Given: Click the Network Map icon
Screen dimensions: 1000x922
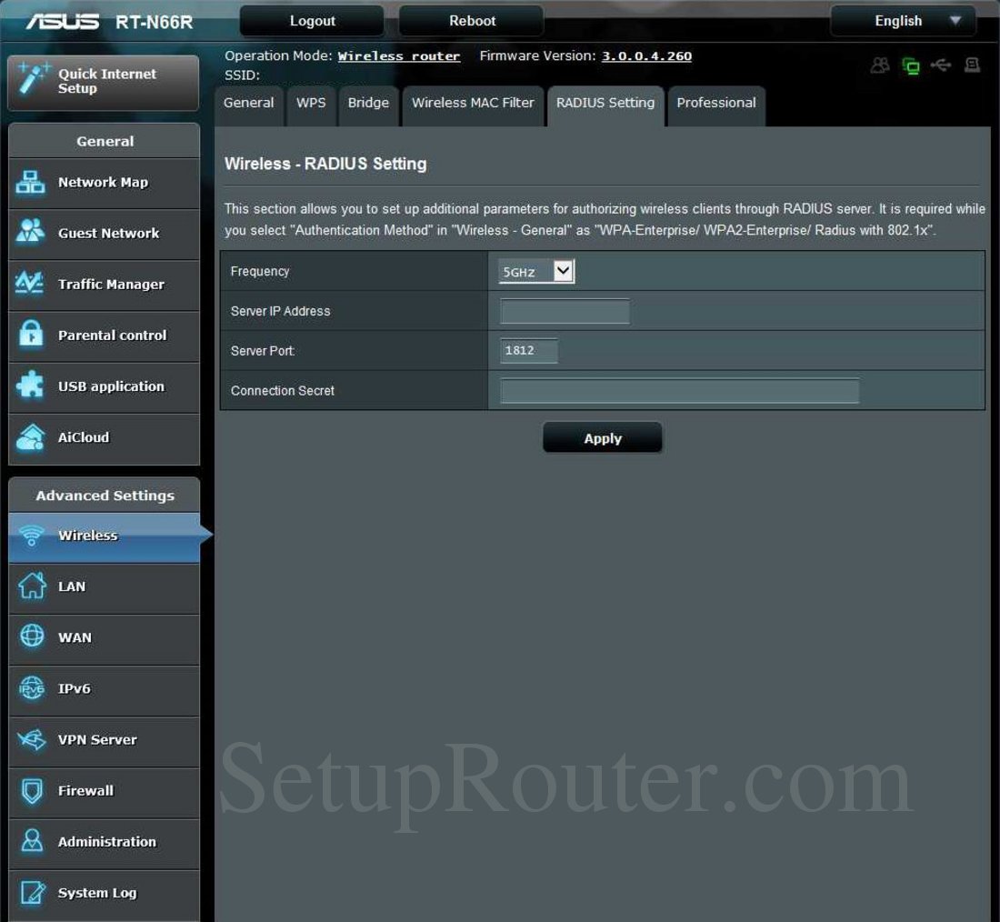Looking at the screenshot, I should [x=30, y=183].
